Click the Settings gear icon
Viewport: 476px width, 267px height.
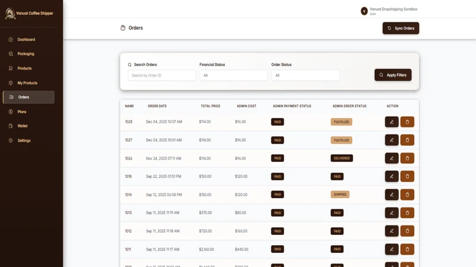pyautogui.click(x=11, y=141)
